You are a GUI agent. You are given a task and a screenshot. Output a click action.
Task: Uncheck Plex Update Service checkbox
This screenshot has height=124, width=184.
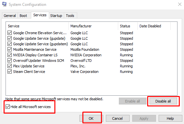[10, 66]
